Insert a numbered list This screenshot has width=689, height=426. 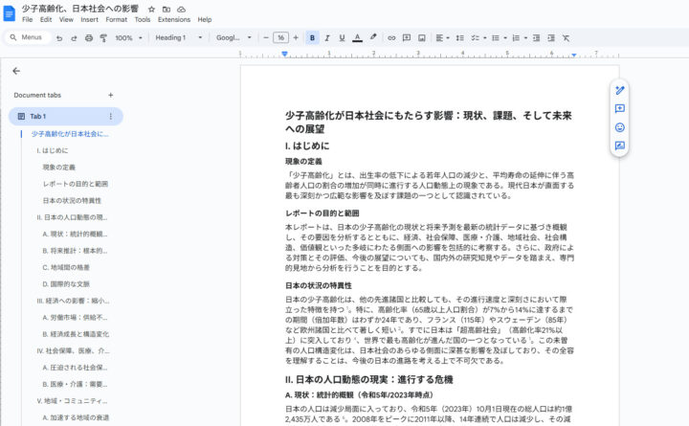[517, 38]
